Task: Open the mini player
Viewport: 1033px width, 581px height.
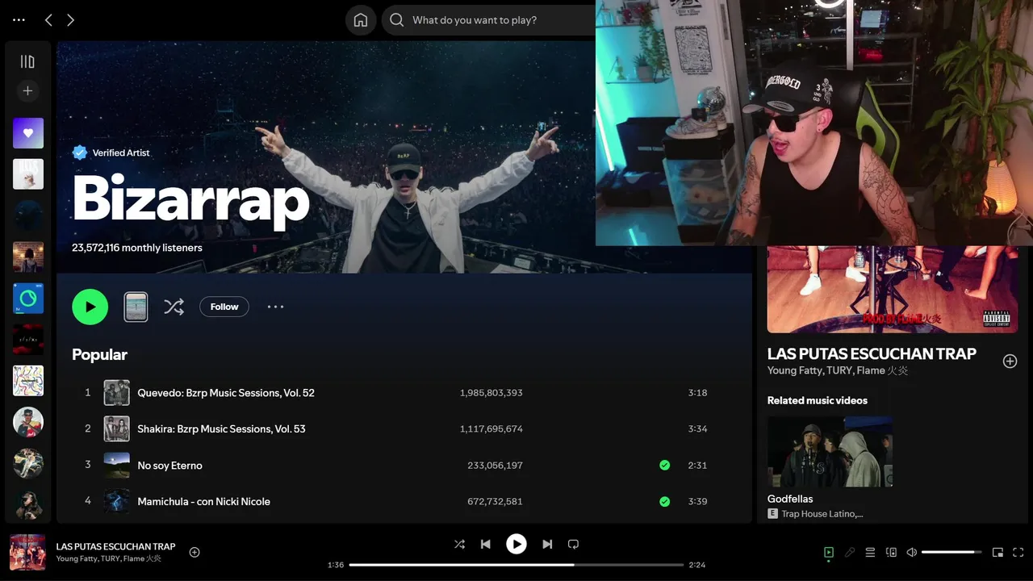Action: click(x=997, y=553)
